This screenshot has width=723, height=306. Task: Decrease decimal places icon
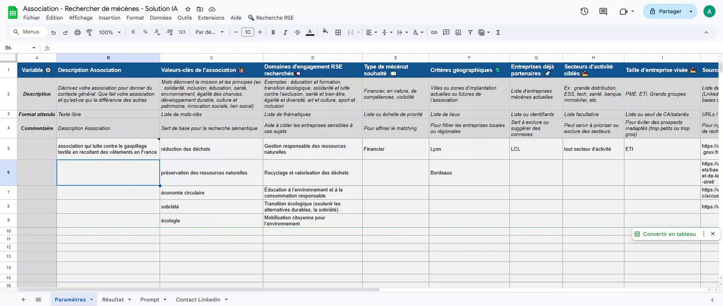click(157, 32)
